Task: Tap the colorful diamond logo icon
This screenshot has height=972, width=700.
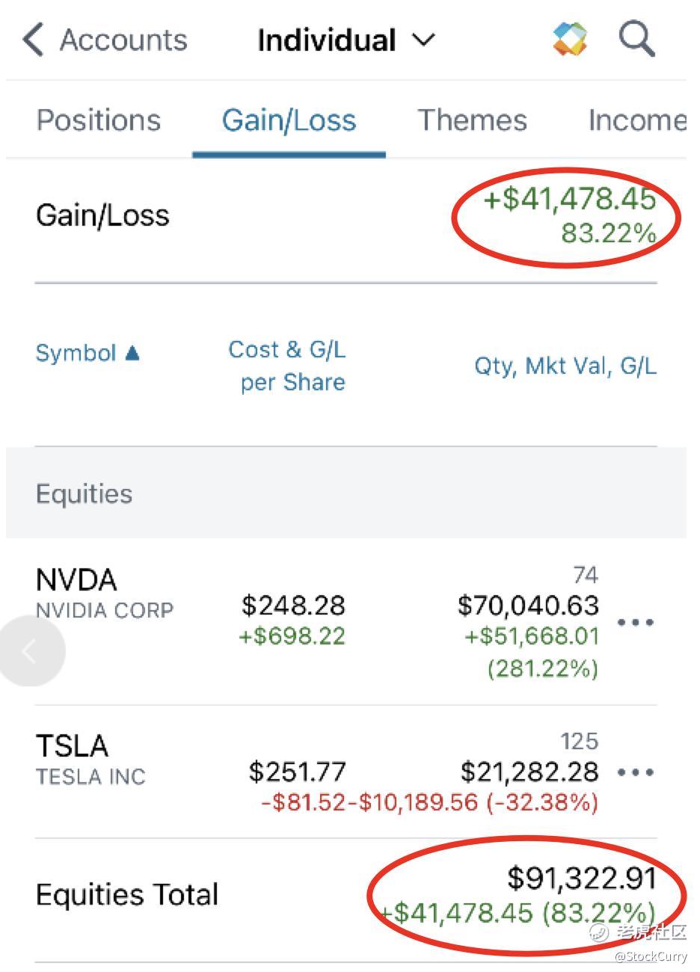Action: [571, 39]
